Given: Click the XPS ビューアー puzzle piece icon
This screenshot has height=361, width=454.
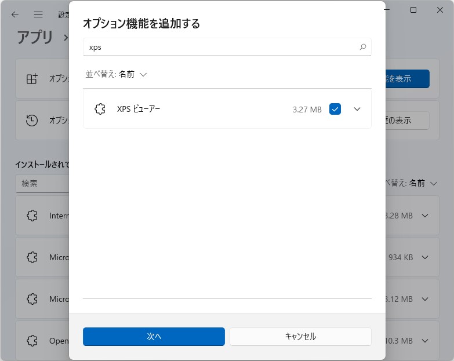Looking at the screenshot, I should pos(100,109).
